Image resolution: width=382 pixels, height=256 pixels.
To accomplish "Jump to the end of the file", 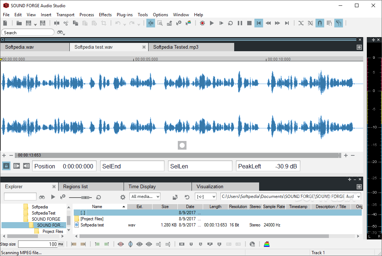I will (287, 23).
